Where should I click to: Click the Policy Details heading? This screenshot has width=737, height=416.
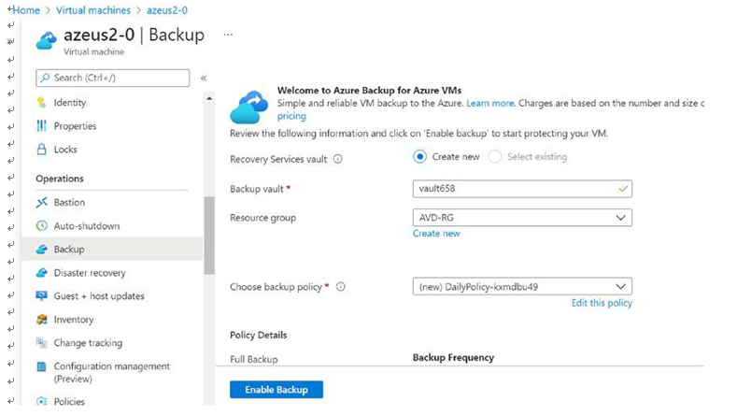click(258, 335)
